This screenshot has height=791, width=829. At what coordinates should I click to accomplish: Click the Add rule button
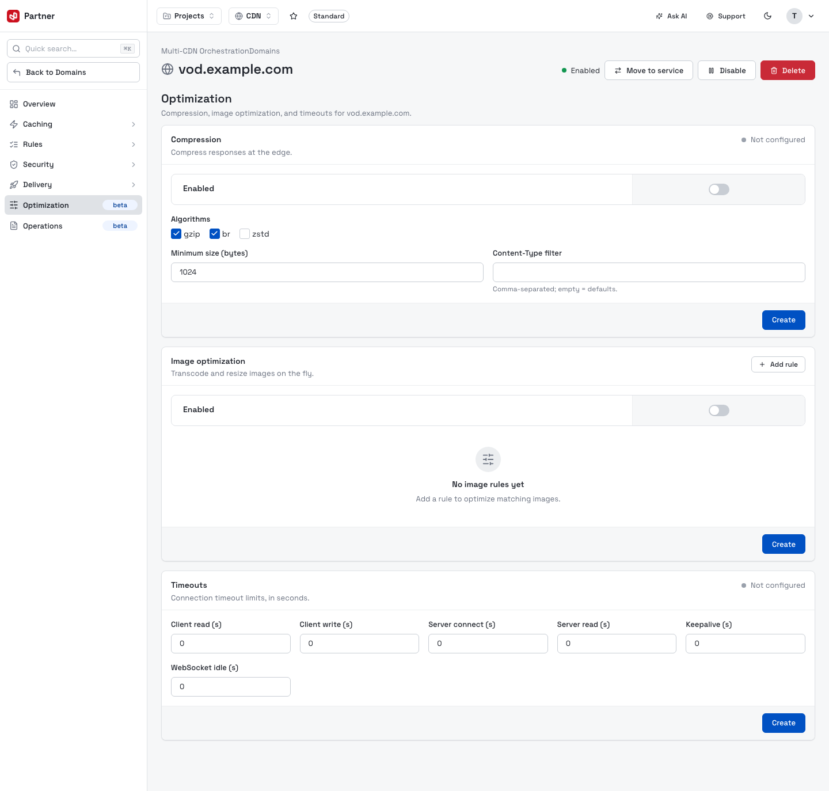(778, 364)
